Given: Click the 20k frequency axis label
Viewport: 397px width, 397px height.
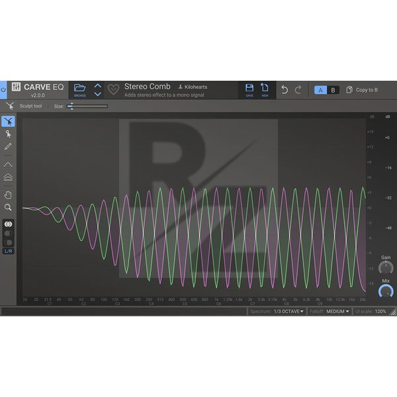Looking at the screenshot, I should (x=363, y=300).
